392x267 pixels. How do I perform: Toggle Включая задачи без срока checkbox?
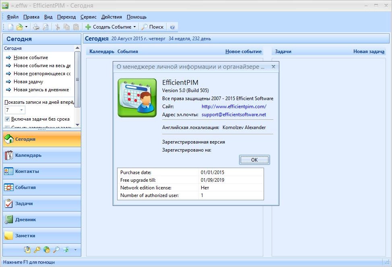[x=7, y=119]
